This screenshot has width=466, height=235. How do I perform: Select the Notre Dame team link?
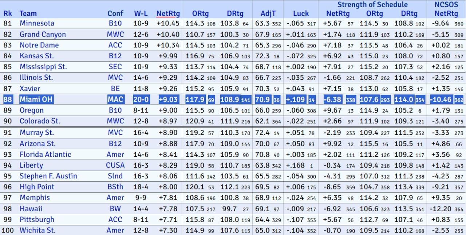[x=39, y=44]
